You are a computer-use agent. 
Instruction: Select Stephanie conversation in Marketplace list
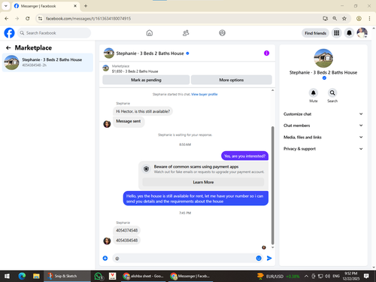pos(47,62)
